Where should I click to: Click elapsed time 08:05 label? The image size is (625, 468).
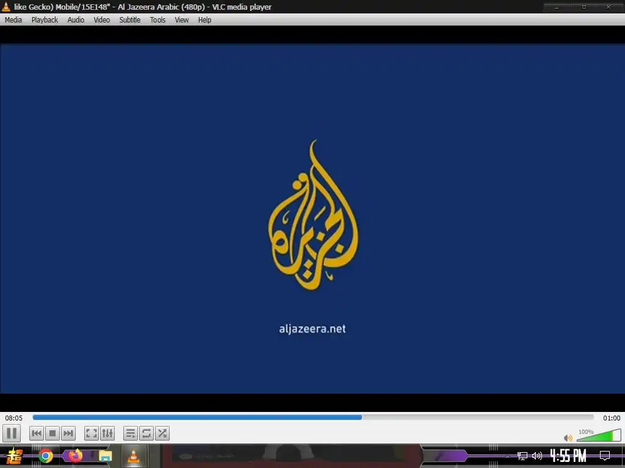(13, 418)
